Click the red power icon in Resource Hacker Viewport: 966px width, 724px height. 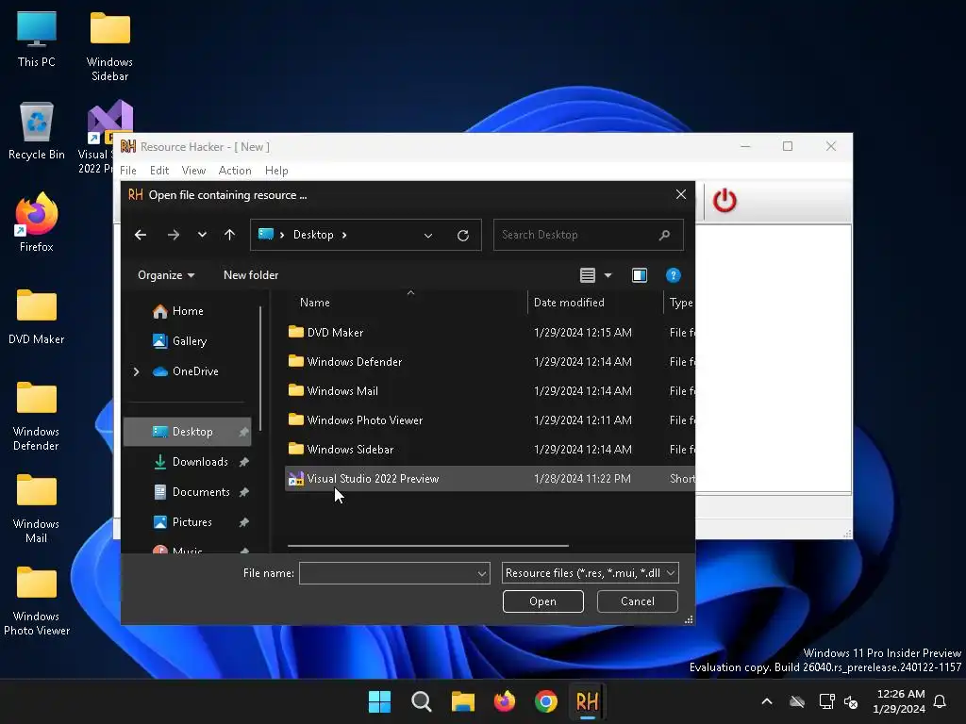724,201
